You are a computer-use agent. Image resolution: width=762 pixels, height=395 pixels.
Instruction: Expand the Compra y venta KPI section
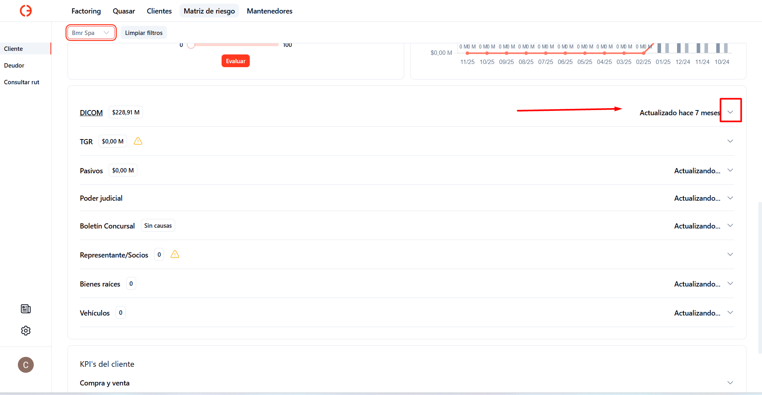tap(730, 383)
